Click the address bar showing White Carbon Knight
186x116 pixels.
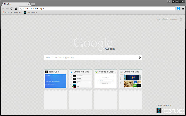click(x=97, y=8)
